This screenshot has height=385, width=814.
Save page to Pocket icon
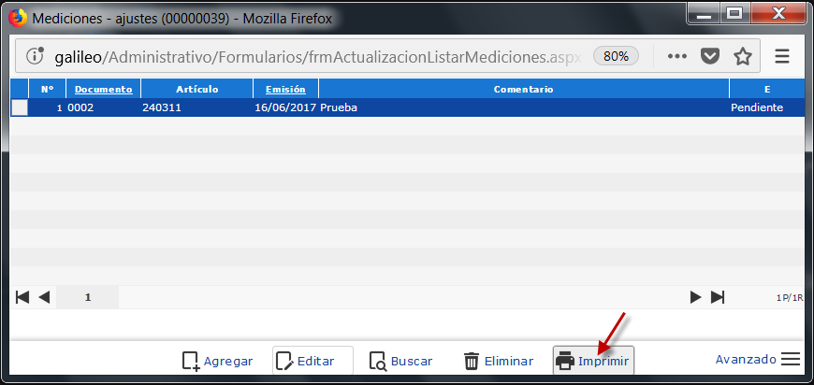710,56
